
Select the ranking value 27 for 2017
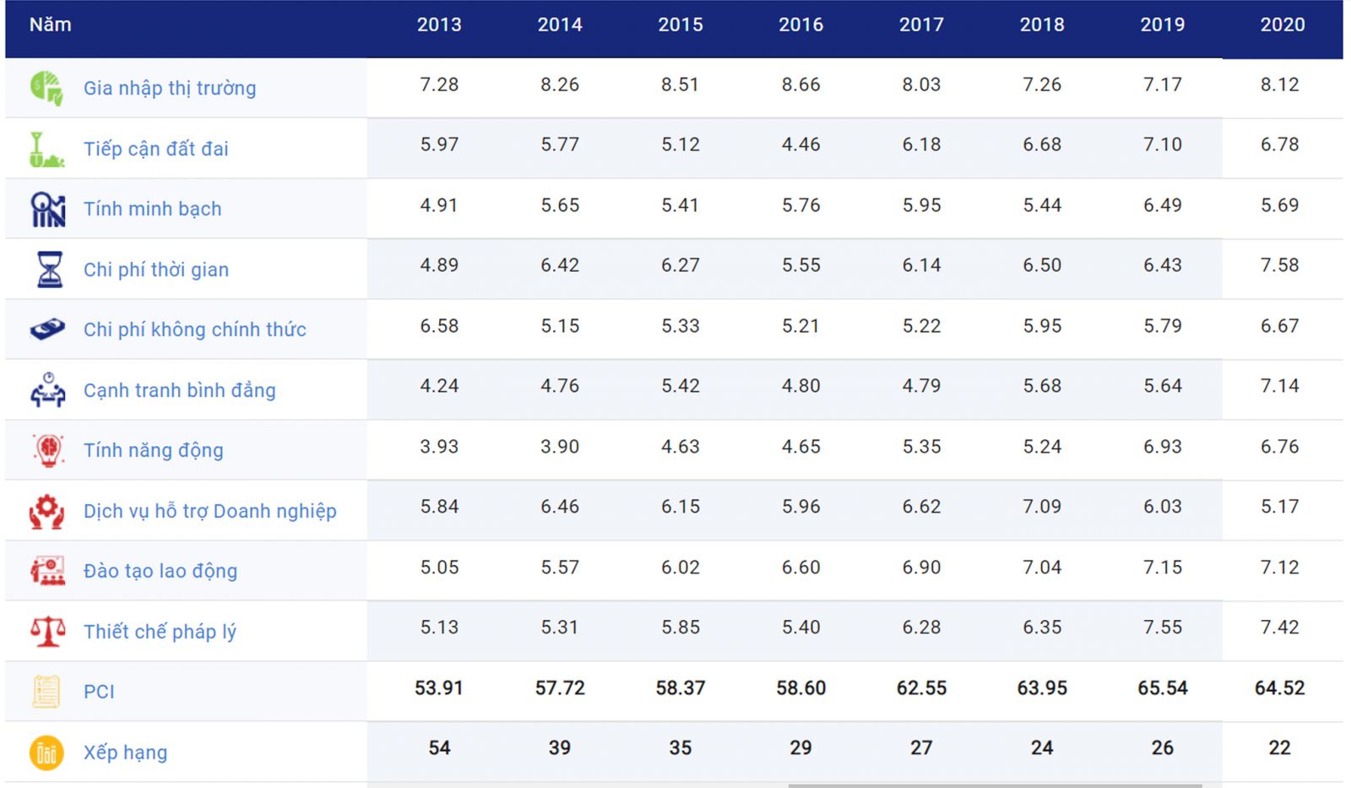921,748
